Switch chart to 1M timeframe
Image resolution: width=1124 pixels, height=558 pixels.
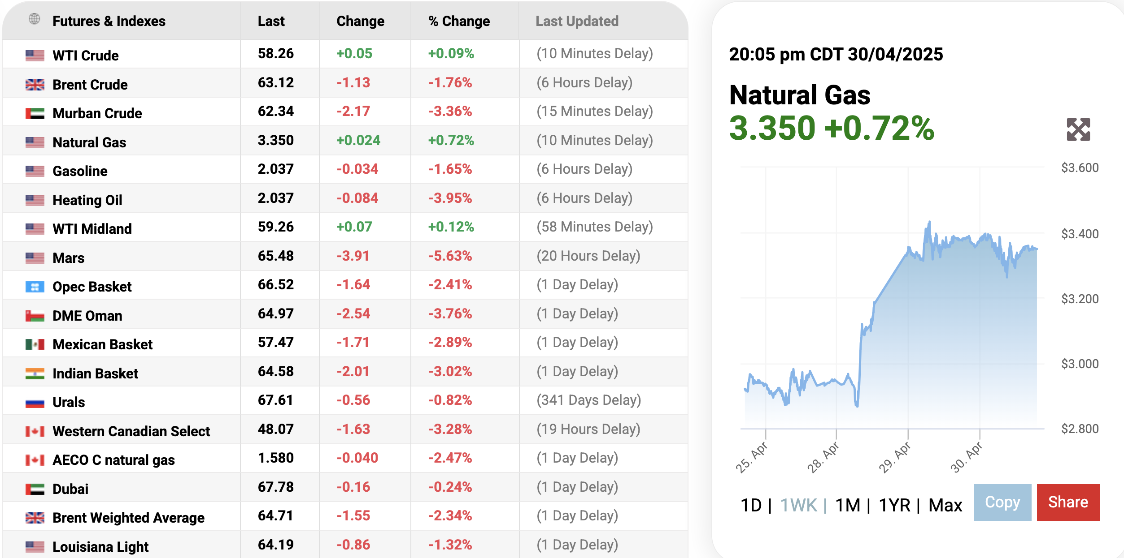click(848, 505)
